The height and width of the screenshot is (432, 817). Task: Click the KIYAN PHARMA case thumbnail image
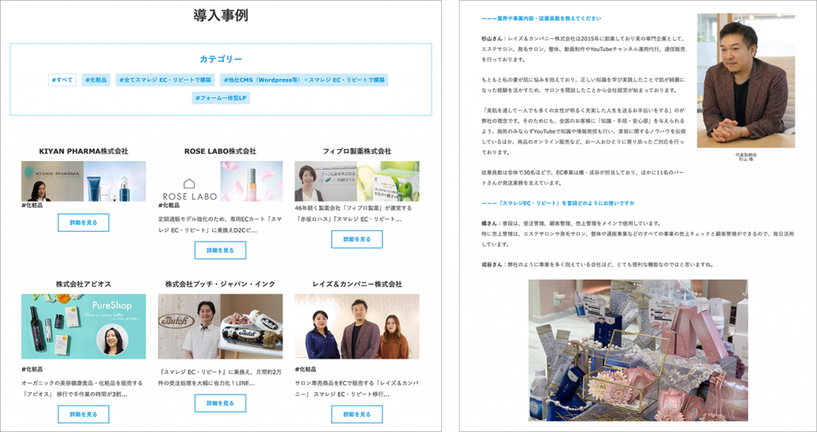pyautogui.click(x=83, y=181)
